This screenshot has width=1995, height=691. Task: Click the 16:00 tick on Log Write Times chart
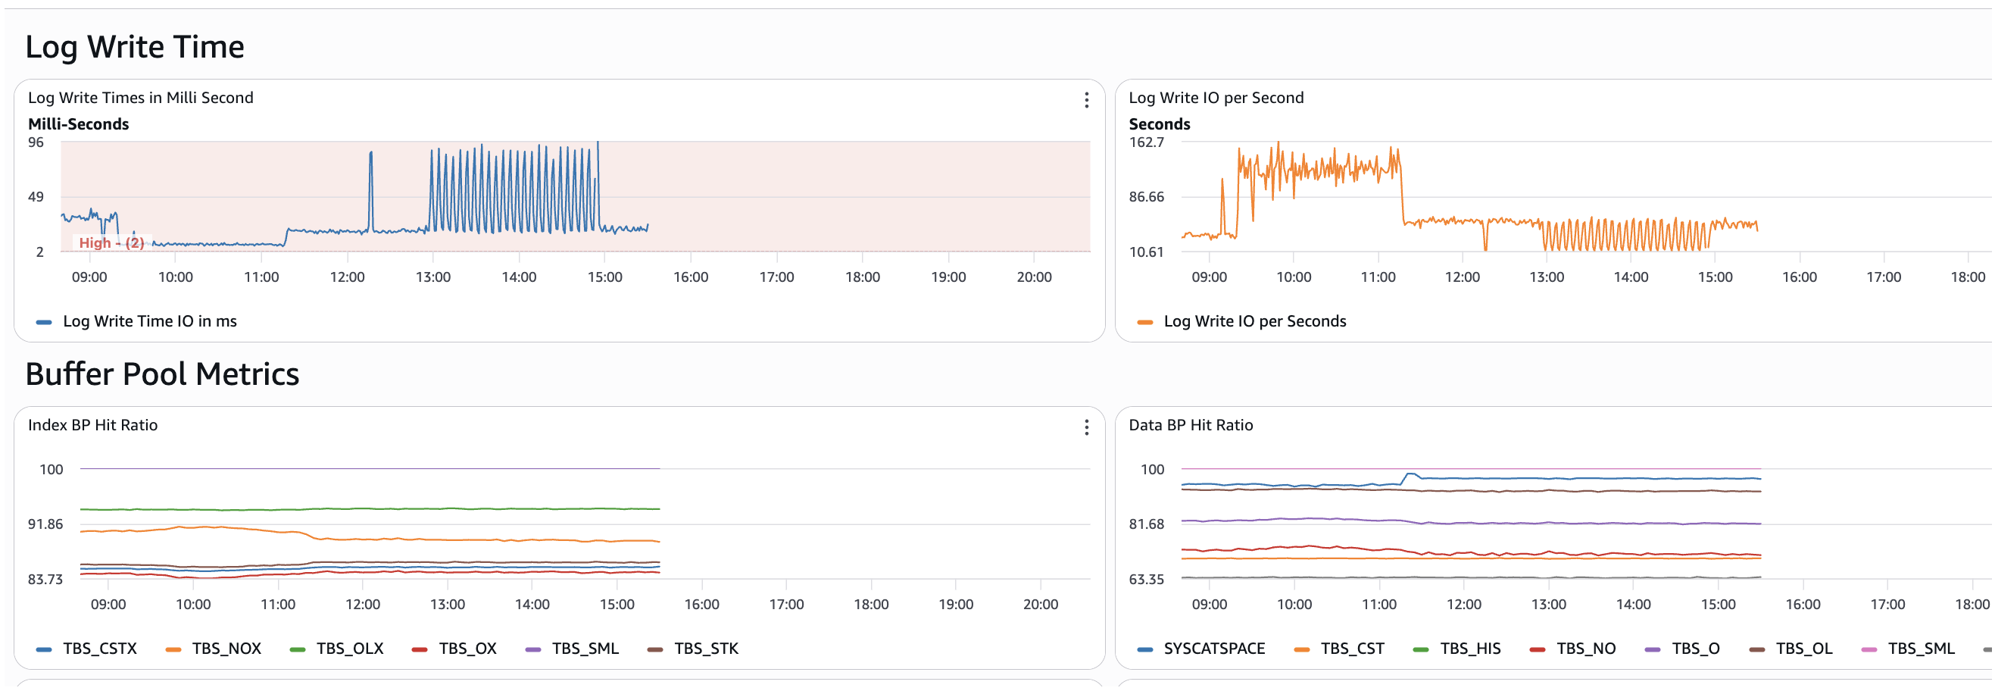[690, 277]
